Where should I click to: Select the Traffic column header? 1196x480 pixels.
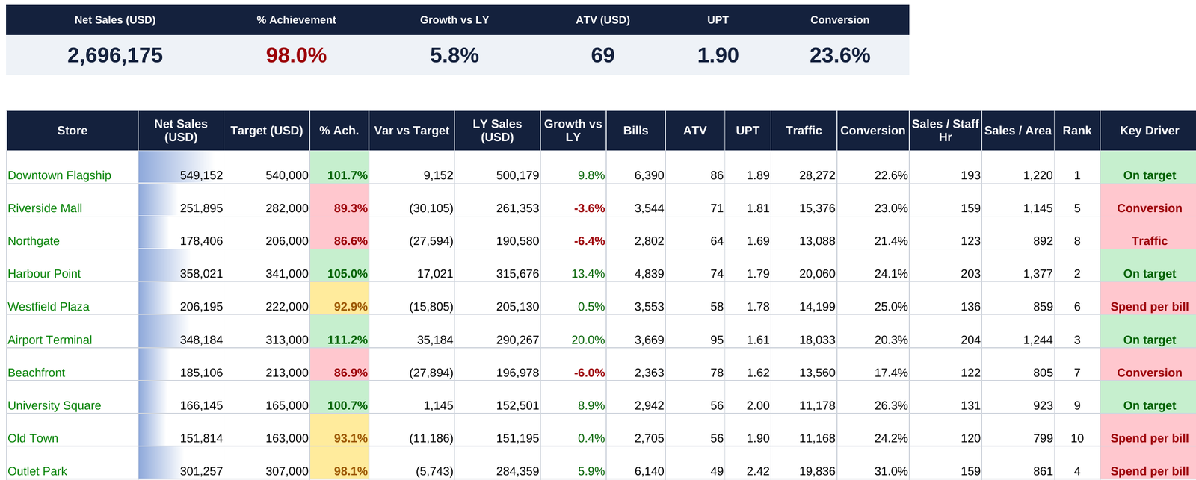click(804, 131)
